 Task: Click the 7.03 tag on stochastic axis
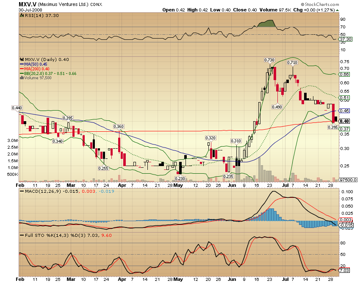(344, 270)
